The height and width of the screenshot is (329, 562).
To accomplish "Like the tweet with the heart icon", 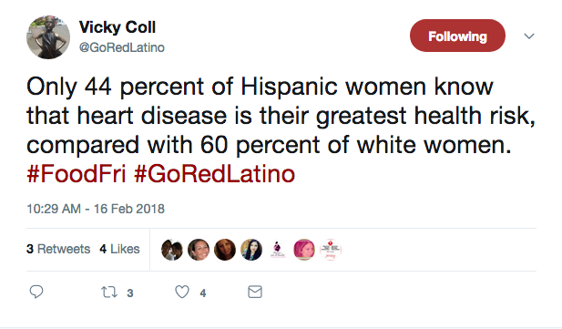I will point(182,292).
